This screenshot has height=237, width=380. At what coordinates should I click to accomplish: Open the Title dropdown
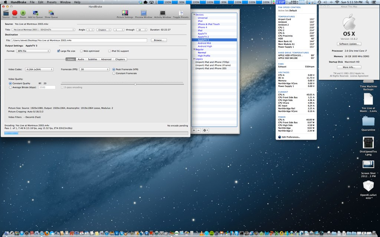(43, 30)
